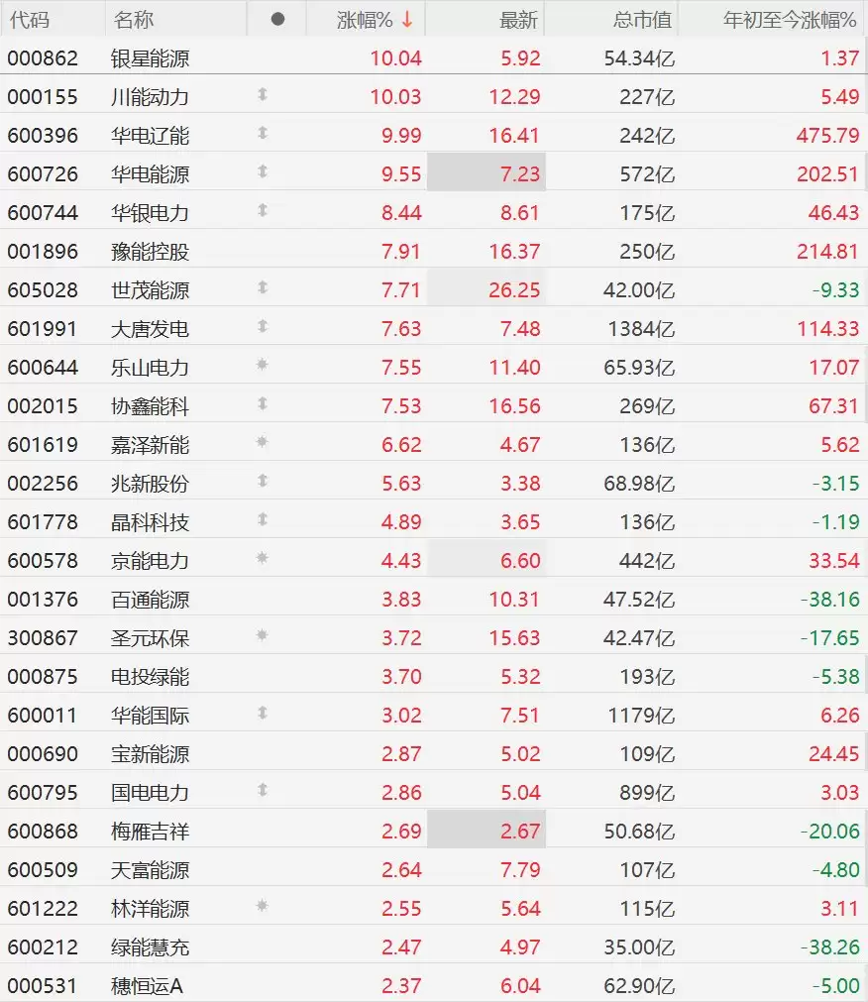Click the highlighted latest price 2.67
This screenshot has height=1002, width=868.
[x=520, y=831]
